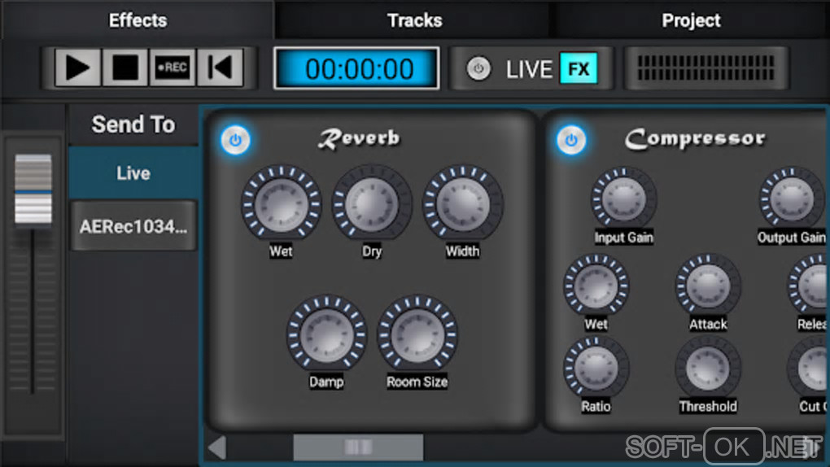
Task: Click the 00:00:00 time display
Action: tap(356, 69)
